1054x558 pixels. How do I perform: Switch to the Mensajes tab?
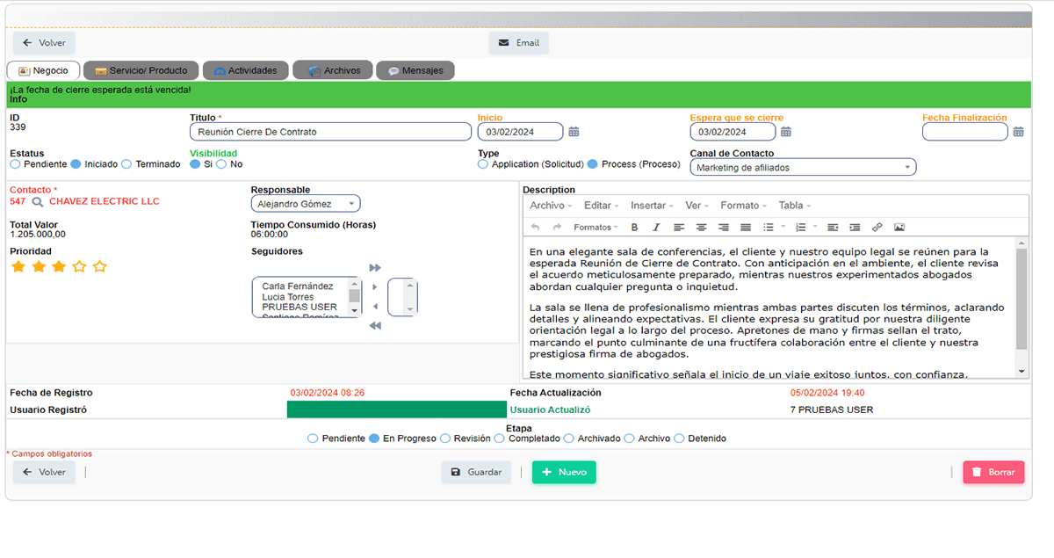pos(415,70)
